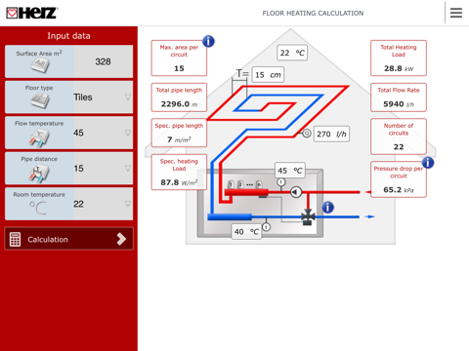This screenshot has height=351, width=469.
Task: Click the Surface Area value 328
Action: click(x=103, y=61)
